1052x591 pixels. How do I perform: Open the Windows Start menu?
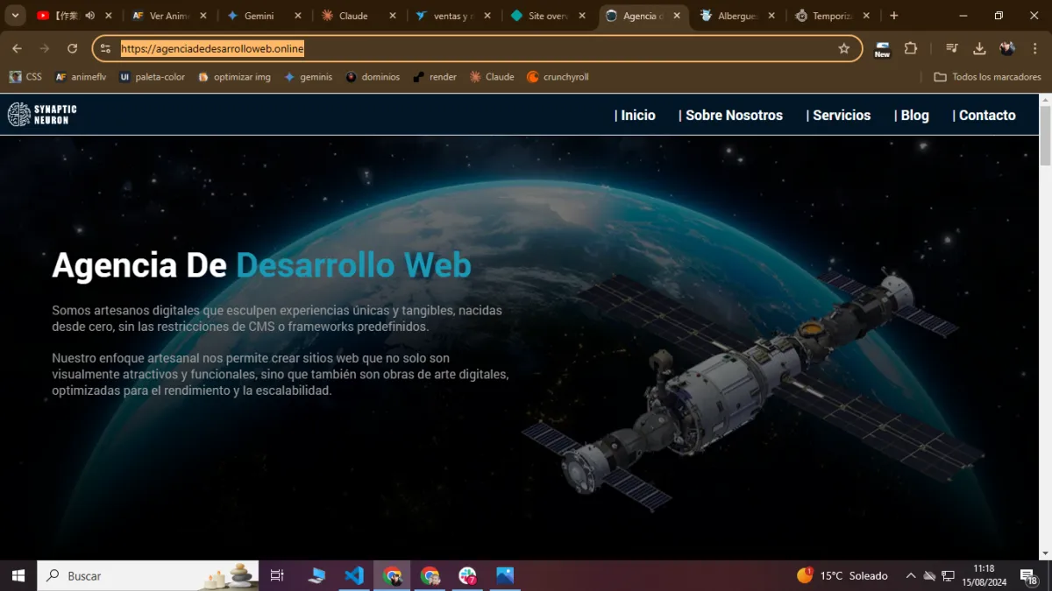pos(18,576)
